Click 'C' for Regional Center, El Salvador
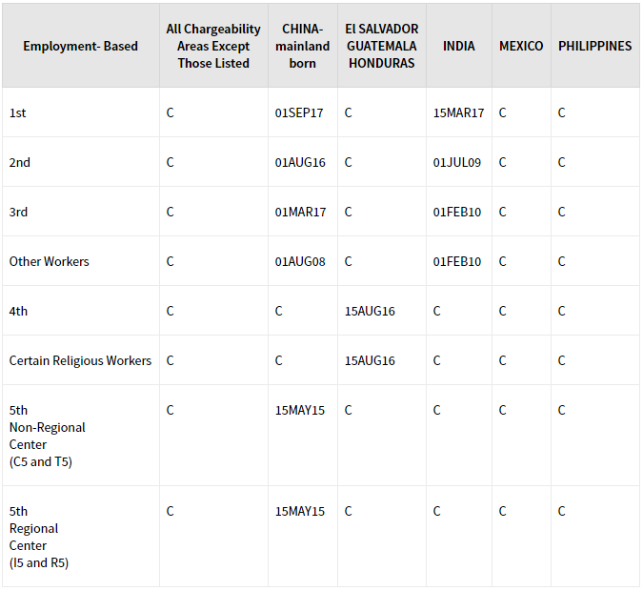This screenshot has height=591, width=643. click(x=348, y=511)
